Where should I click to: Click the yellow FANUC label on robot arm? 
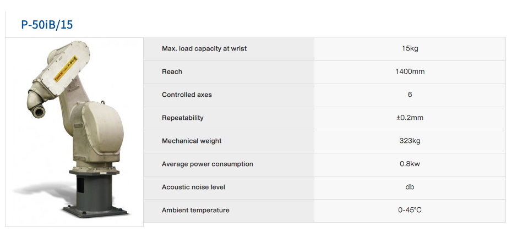click(66, 69)
